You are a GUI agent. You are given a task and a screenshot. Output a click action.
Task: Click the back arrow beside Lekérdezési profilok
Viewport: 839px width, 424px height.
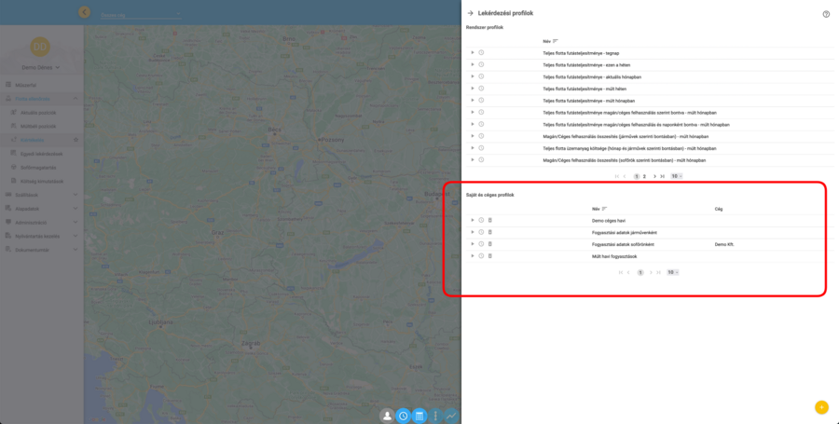(471, 13)
